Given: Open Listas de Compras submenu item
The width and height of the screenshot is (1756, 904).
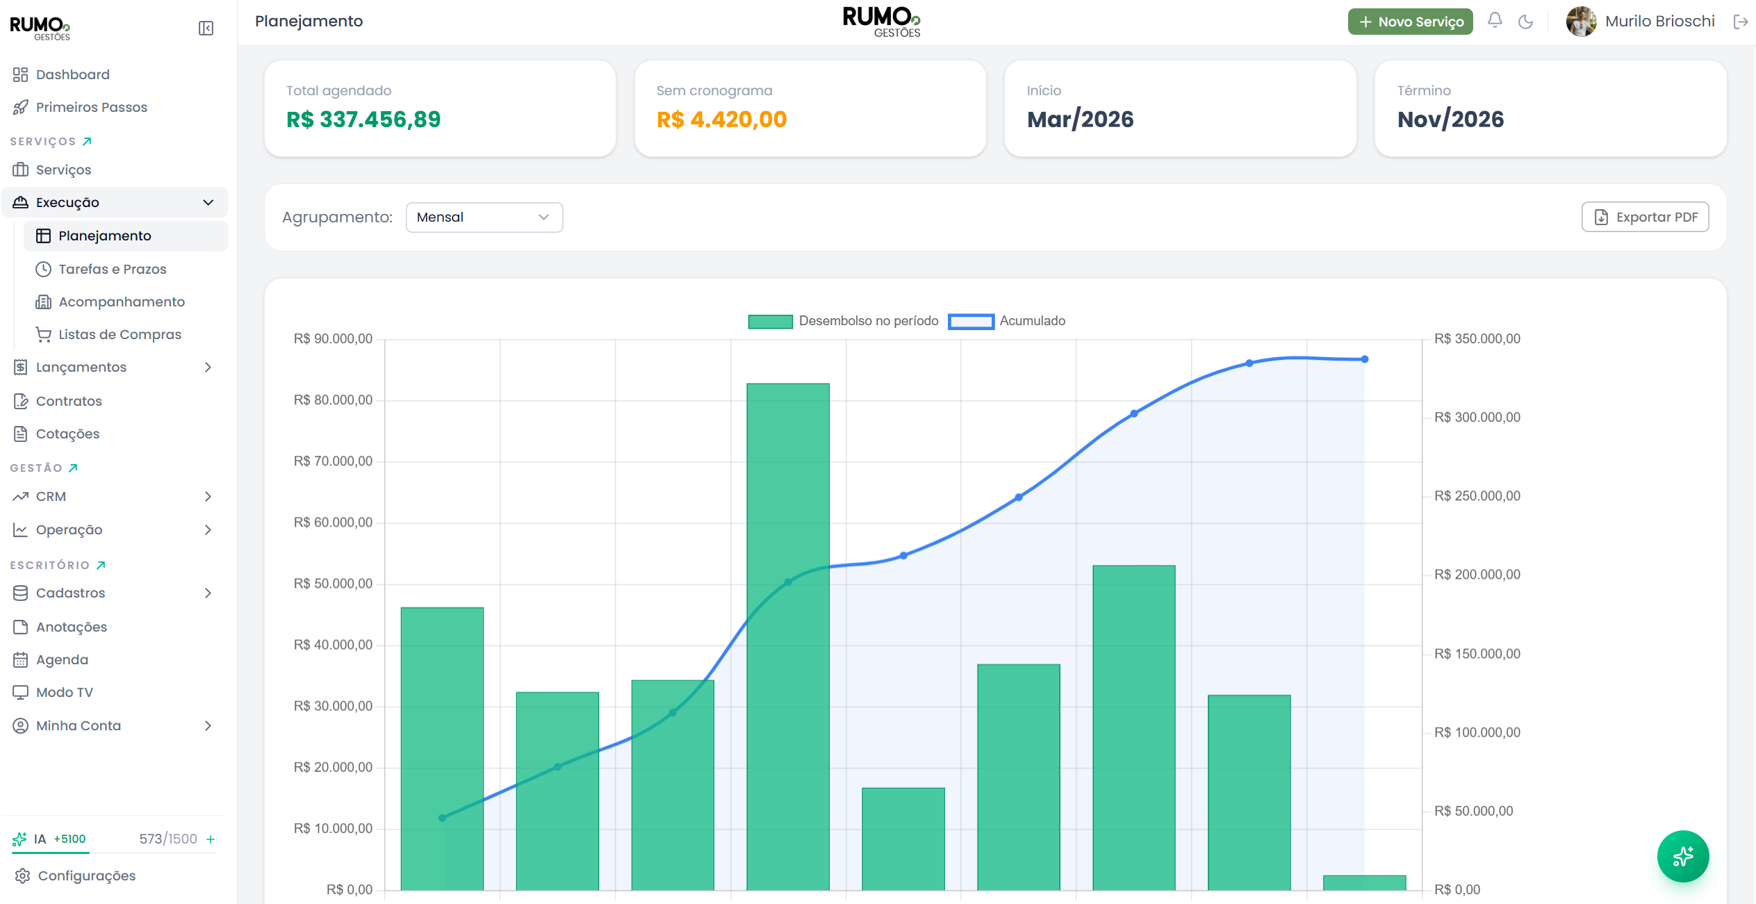Looking at the screenshot, I should (x=125, y=334).
